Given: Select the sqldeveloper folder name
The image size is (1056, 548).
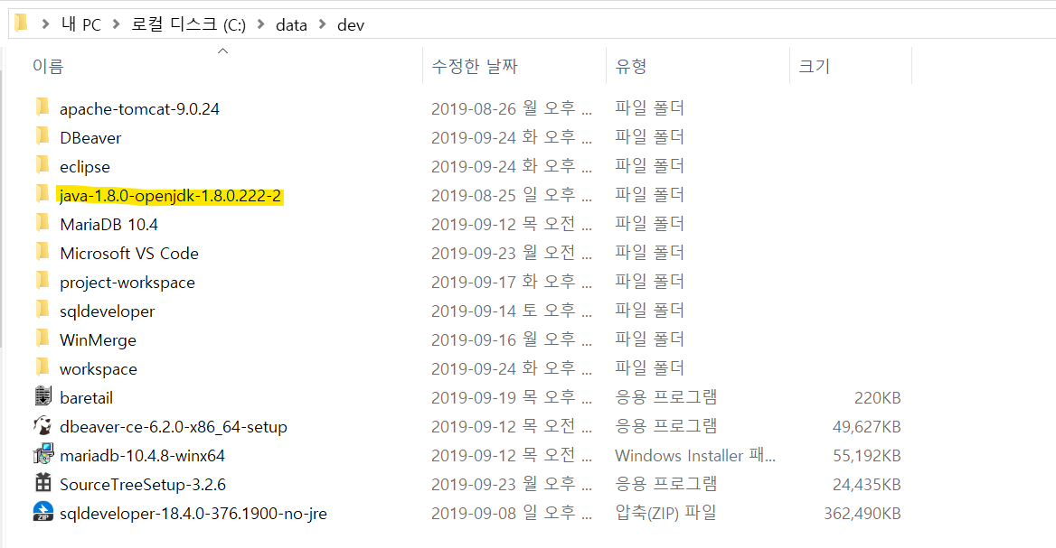Looking at the screenshot, I should pyautogui.click(x=107, y=311).
